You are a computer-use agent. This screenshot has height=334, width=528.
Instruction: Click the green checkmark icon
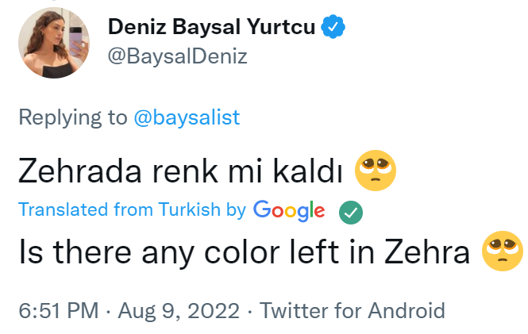[351, 211]
